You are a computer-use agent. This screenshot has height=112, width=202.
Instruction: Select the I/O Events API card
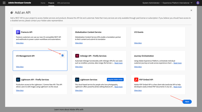(x=158, y=37)
